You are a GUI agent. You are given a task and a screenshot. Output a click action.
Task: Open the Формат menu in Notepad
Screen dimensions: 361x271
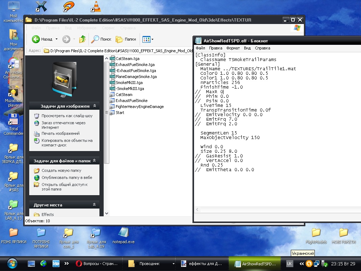click(233, 48)
